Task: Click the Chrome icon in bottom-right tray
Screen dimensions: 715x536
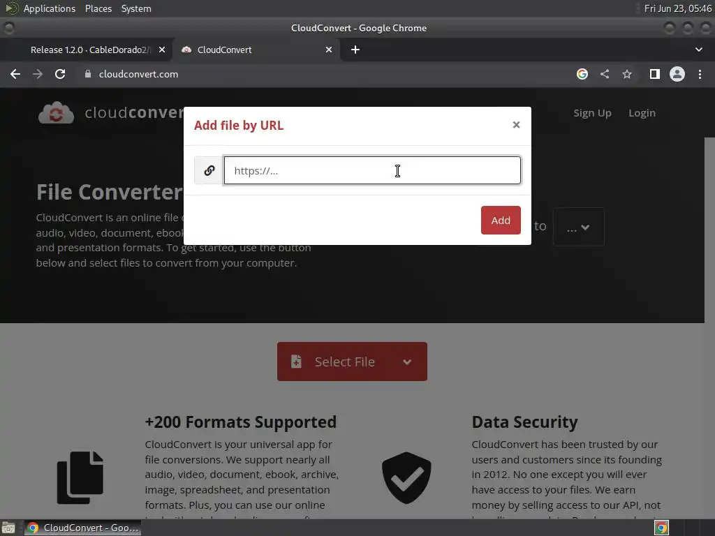Action: point(661,528)
